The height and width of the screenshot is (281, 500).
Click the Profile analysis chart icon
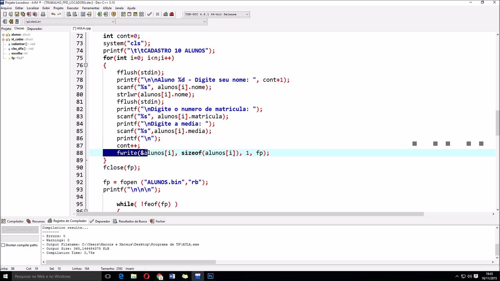point(166,14)
